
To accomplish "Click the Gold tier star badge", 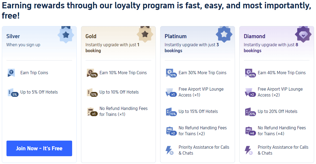I will click(x=145, y=34).
